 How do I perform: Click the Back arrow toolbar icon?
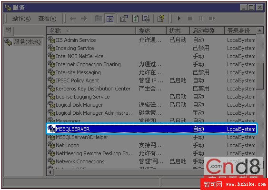pyautogui.click(x=73, y=19)
